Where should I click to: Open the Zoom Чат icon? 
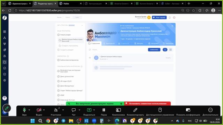pyautogui.click(x=74, y=110)
